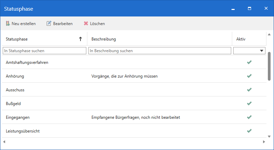The height and width of the screenshot is (150, 274).
Task: Toggle Aktiv checkmark for Amtshaftungsverfahren
Action: pos(249,62)
